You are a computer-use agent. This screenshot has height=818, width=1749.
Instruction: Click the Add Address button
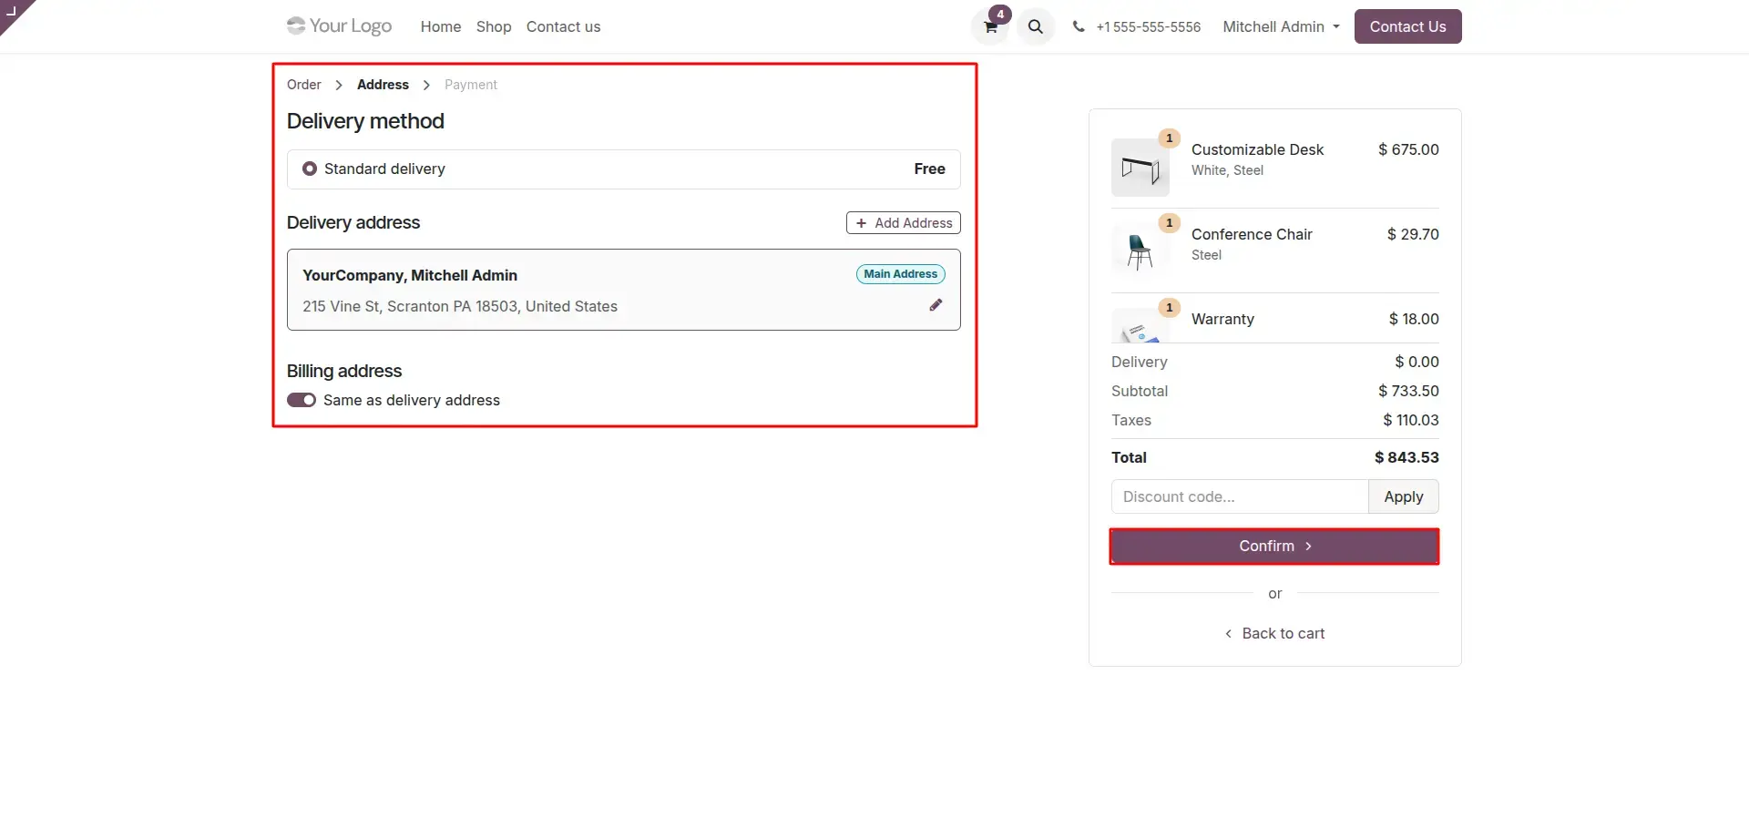pos(903,223)
